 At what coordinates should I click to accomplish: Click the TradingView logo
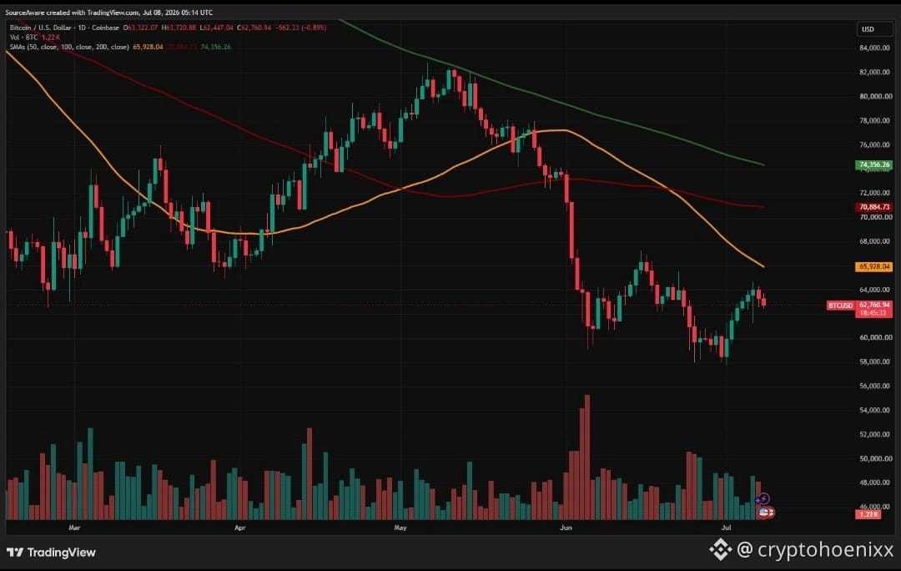(x=51, y=552)
